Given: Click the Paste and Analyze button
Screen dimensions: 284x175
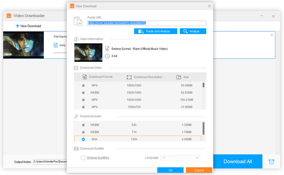Looking at the screenshot, I should tap(155, 31).
